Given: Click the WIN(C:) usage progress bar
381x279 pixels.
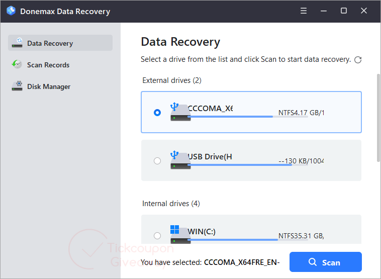Looking at the screenshot, I should [248, 240].
